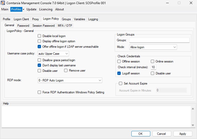Click the Apply button

[x=183, y=134]
